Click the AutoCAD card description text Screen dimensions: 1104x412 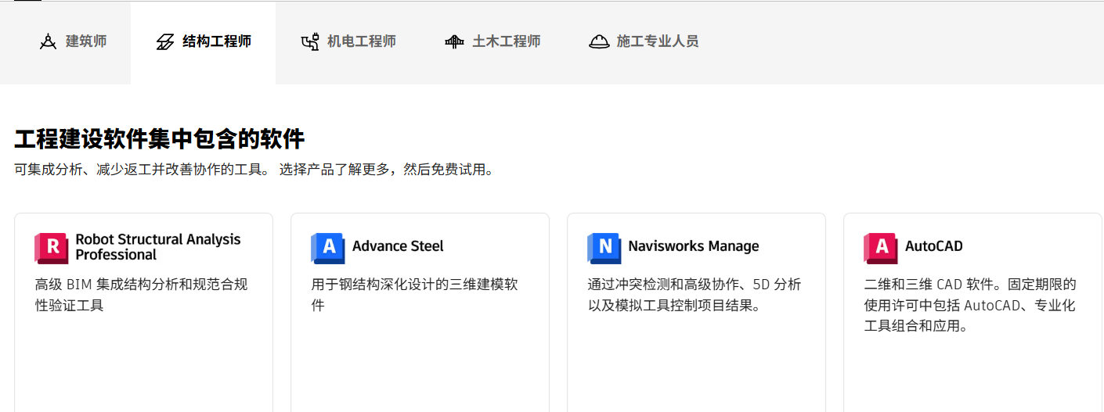pyautogui.click(x=970, y=305)
